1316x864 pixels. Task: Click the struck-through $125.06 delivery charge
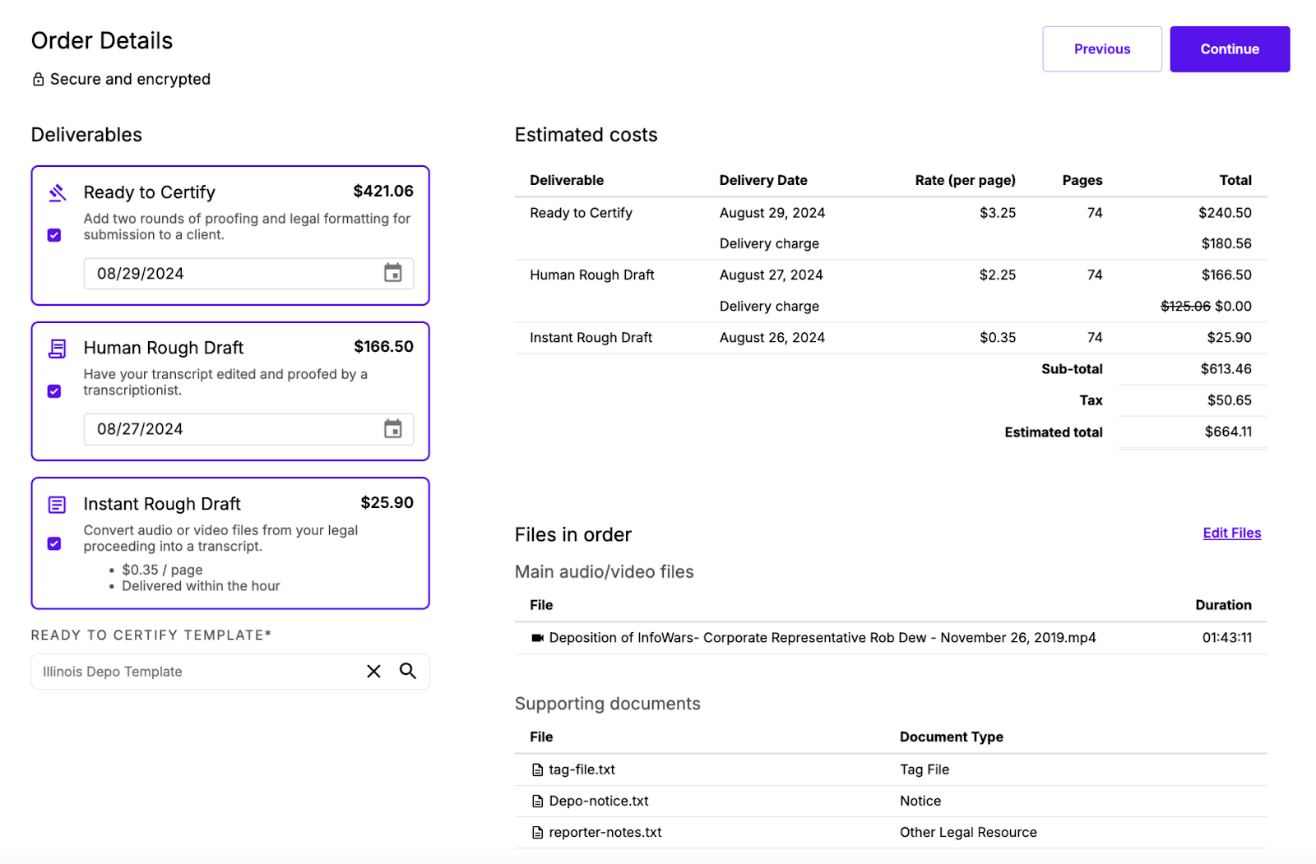click(1185, 307)
